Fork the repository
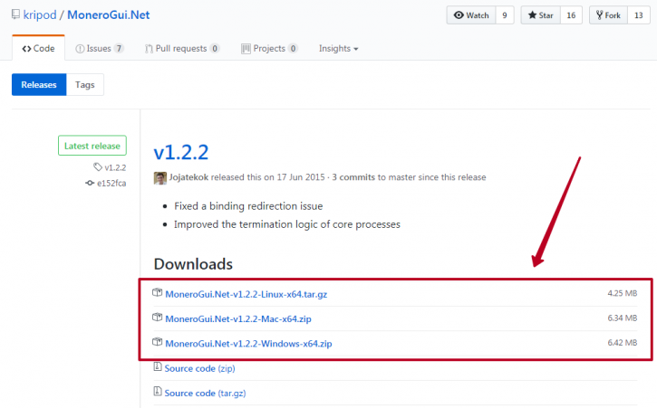Image resolution: width=657 pixels, height=408 pixels. pos(608,15)
